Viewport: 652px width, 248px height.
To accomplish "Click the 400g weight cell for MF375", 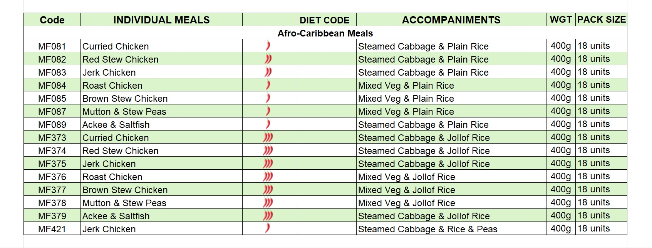I will (x=561, y=164).
